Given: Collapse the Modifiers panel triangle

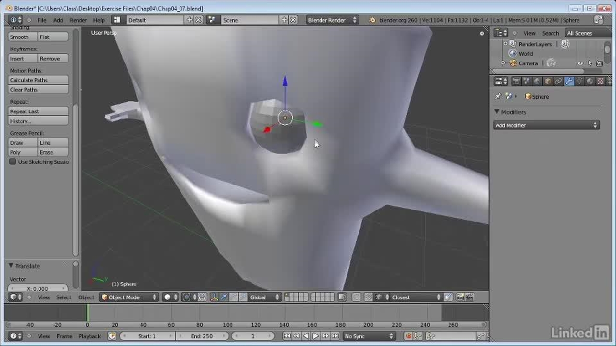Looking at the screenshot, I should tap(497, 112).
